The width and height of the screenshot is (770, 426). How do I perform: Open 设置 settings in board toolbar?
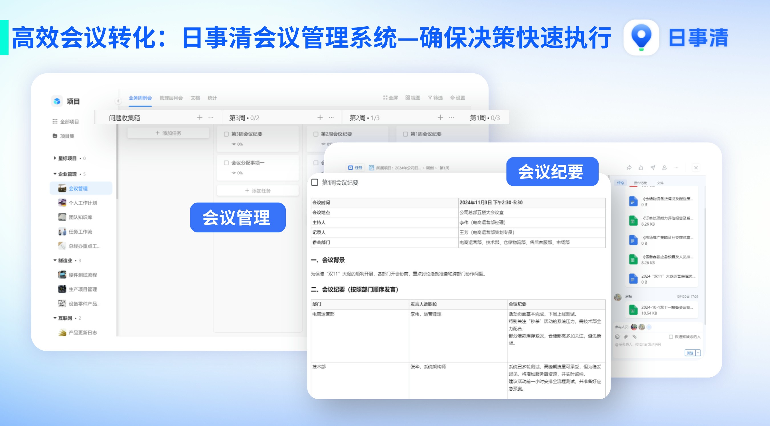pos(458,98)
